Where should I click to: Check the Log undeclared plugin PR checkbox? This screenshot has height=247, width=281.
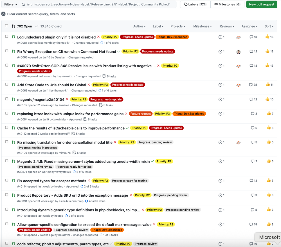[7, 36]
